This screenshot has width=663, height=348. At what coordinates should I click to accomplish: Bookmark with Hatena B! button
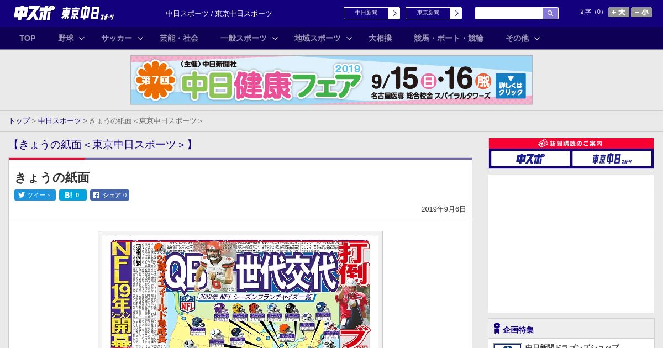(x=73, y=195)
